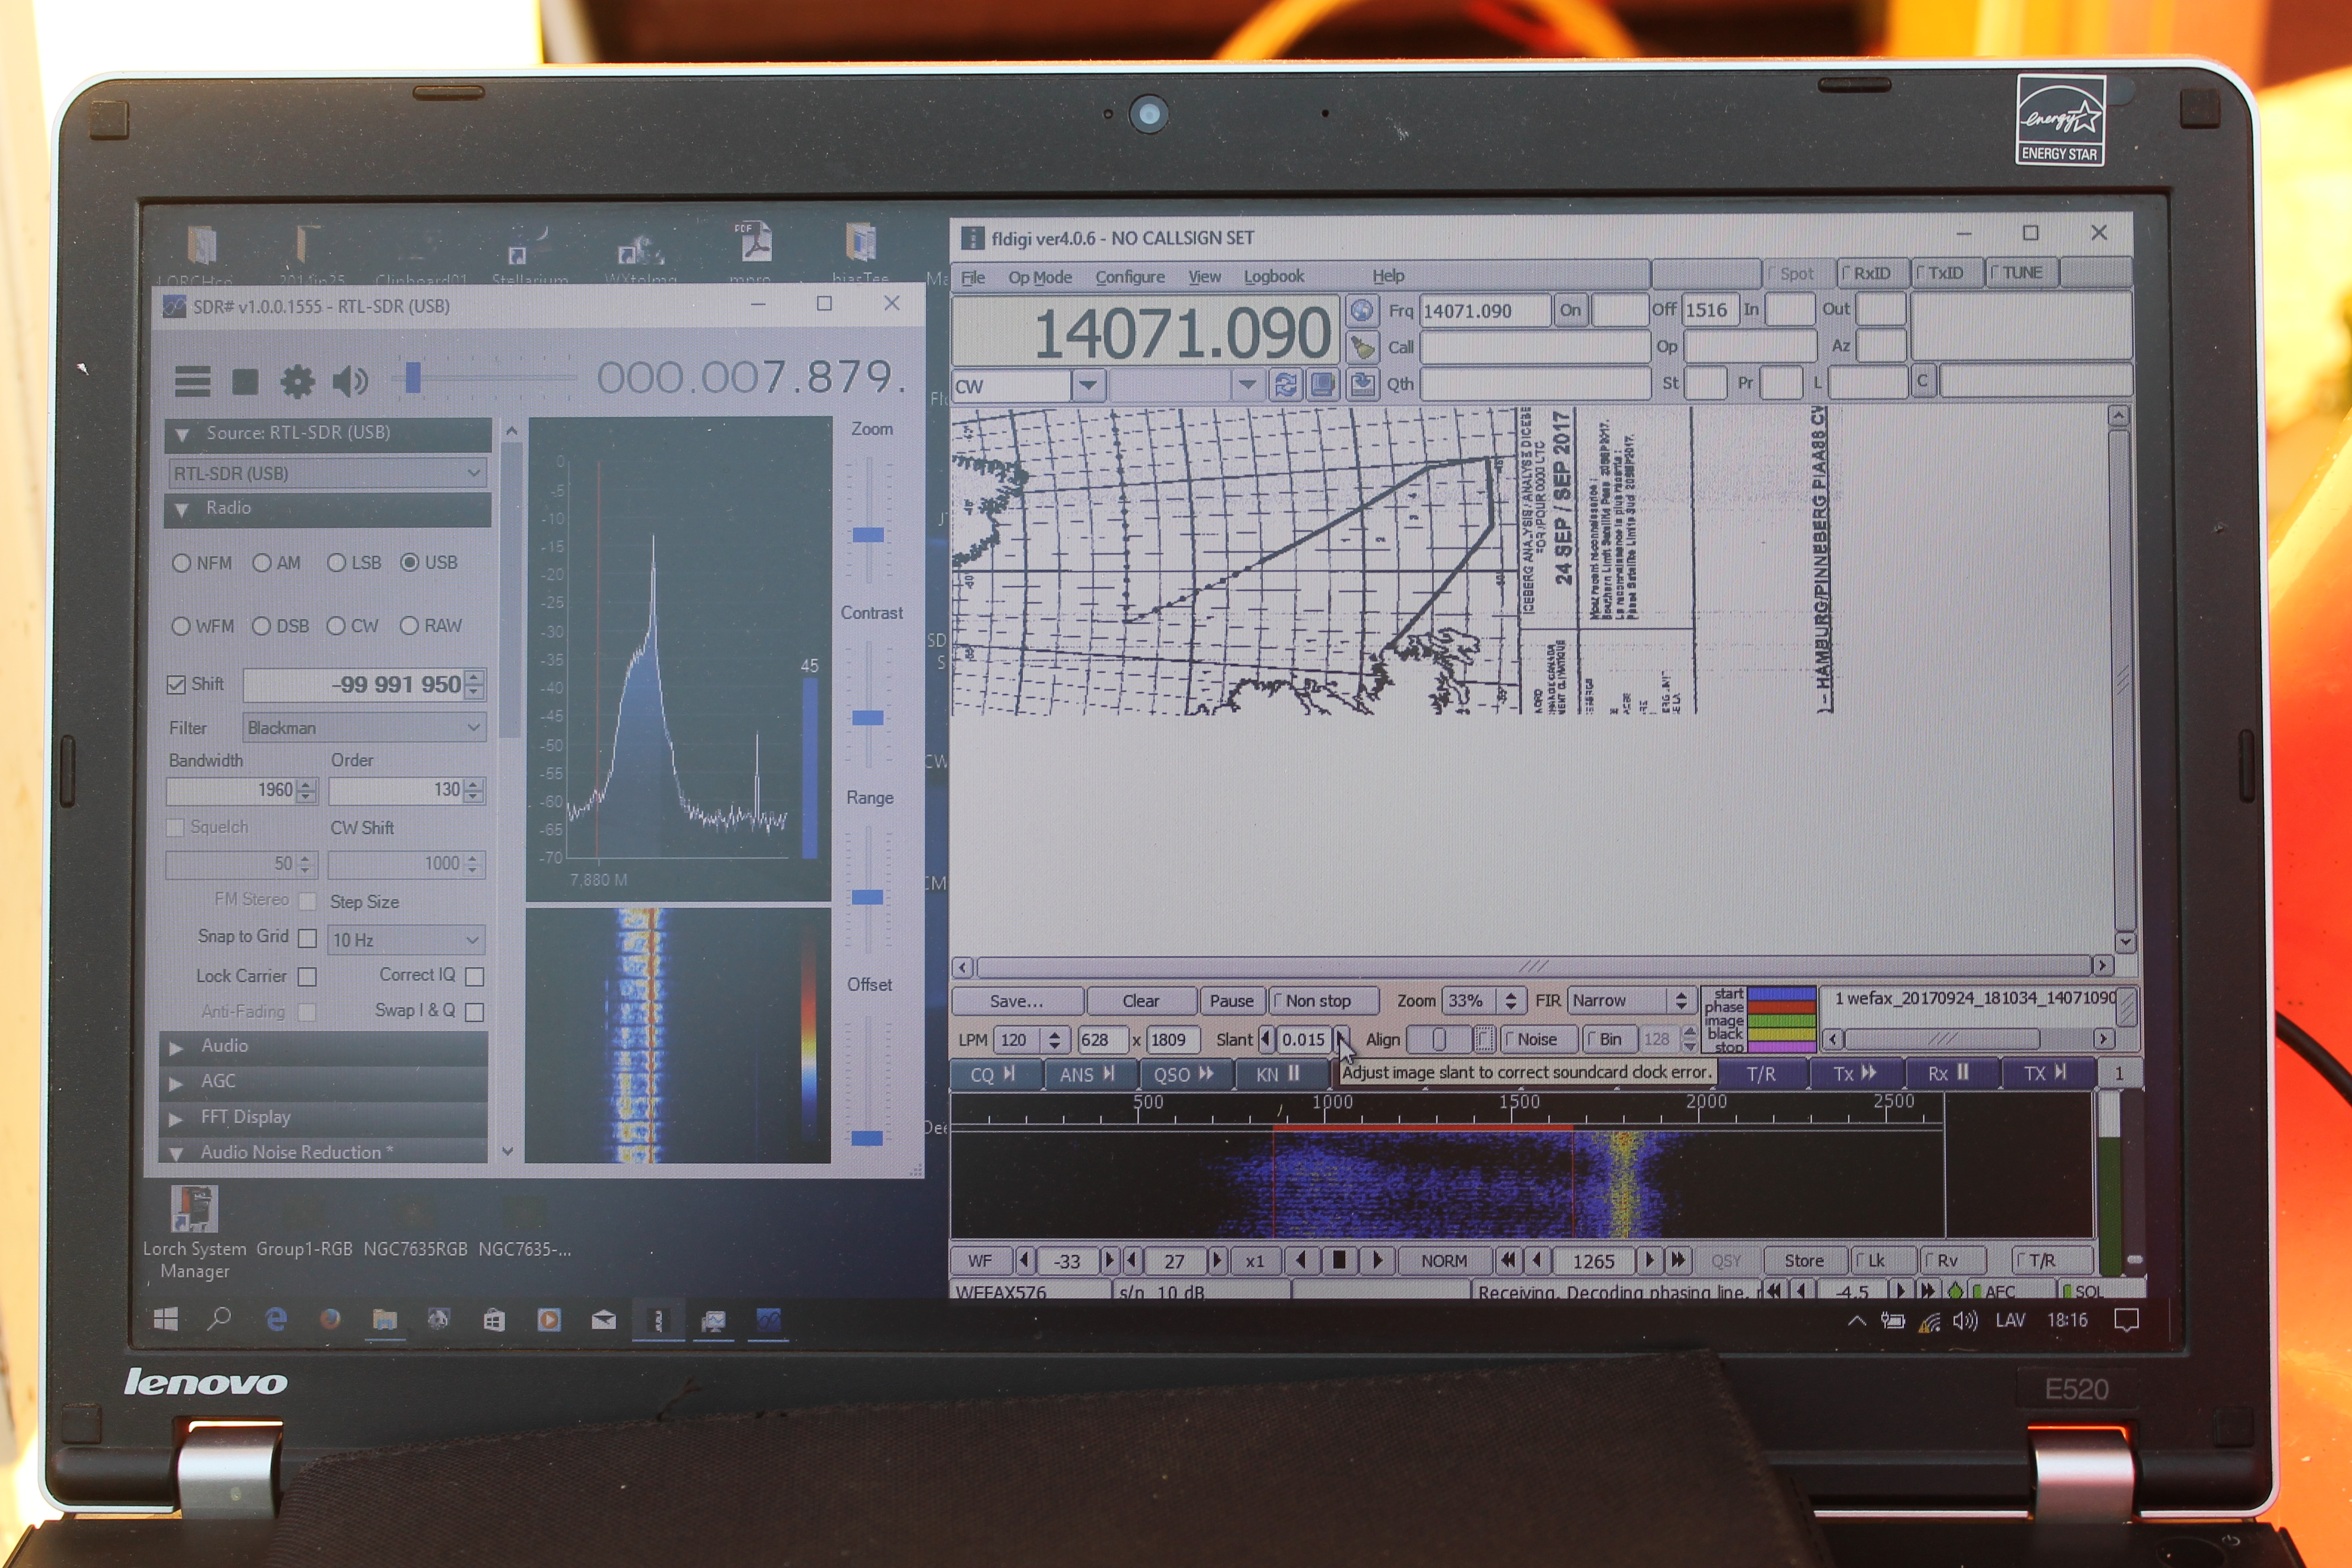Open RTL-SDR (USB) source dropdown

(327, 473)
